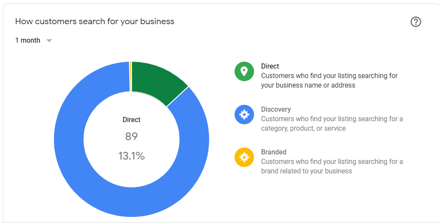Open the help question mark icon
The height and width of the screenshot is (223, 439).
tap(415, 22)
